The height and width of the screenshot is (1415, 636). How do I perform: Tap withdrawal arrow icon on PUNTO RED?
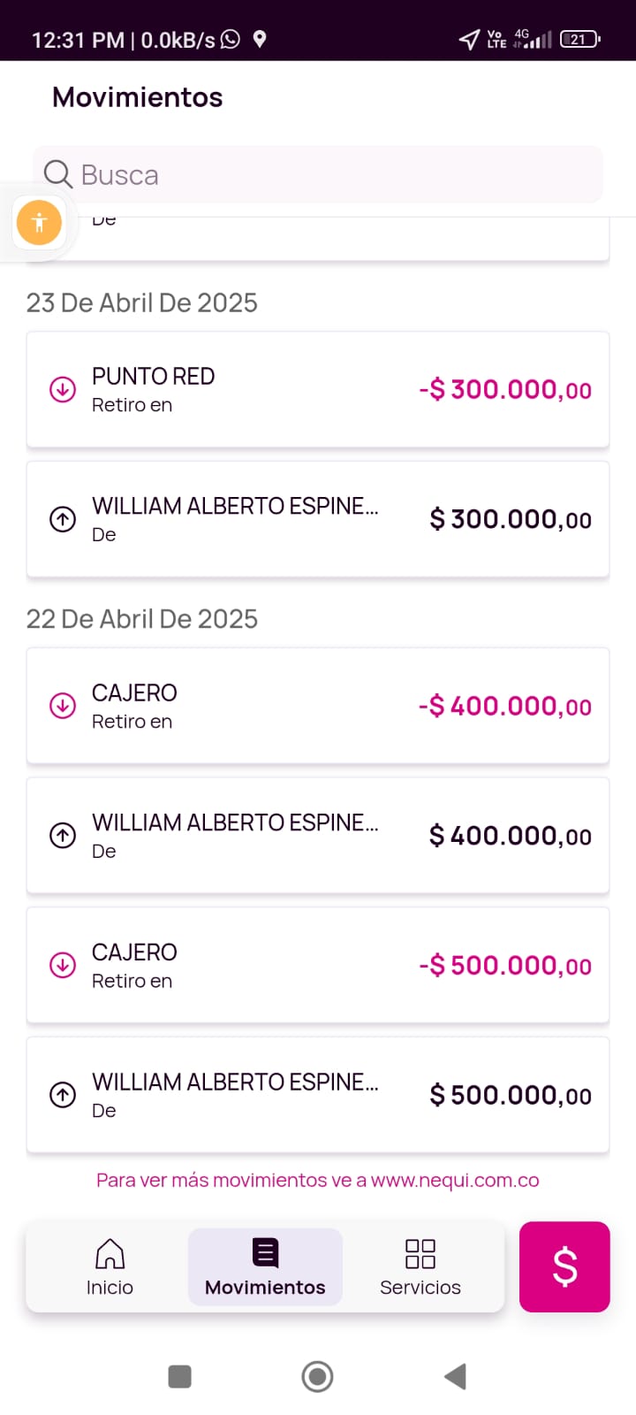click(x=63, y=389)
